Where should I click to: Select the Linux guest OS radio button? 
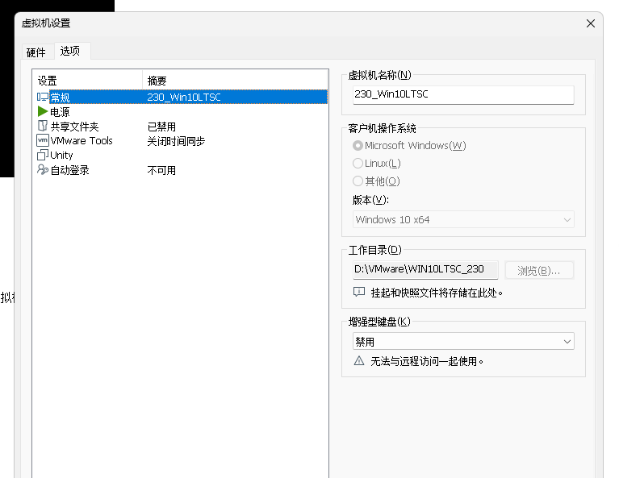pos(358,164)
